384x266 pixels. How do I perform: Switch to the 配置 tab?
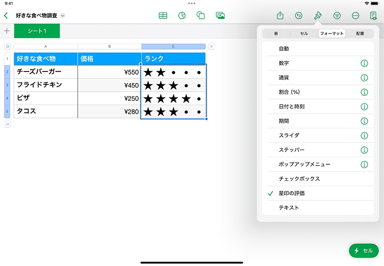click(360, 34)
